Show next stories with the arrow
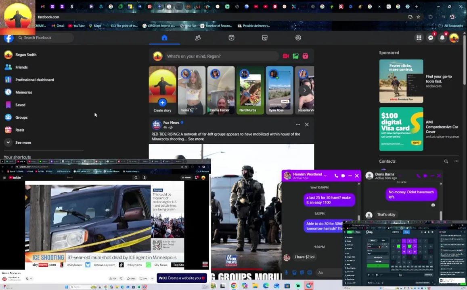Image resolution: width=467 pixels, height=290 pixels. click(x=304, y=90)
